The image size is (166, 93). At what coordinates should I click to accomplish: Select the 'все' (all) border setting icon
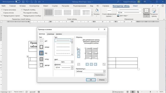pyautogui.click(x=41, y=53)
